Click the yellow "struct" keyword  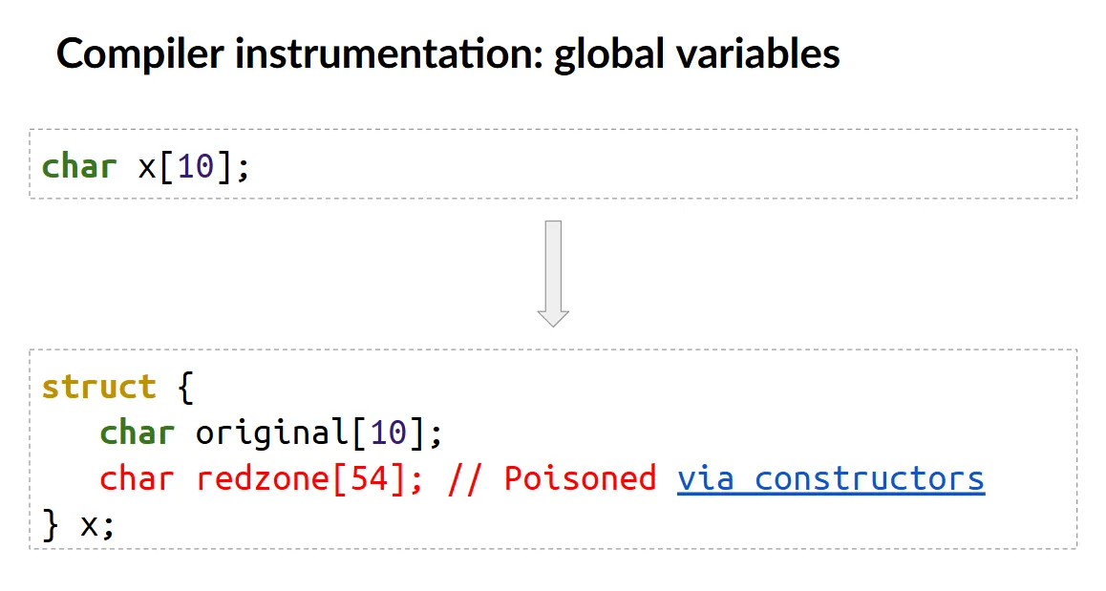(98, 387)
